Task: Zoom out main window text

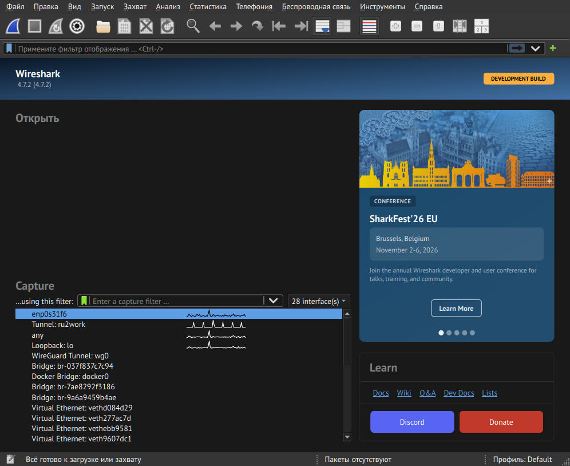Action: tap(417, 26)
